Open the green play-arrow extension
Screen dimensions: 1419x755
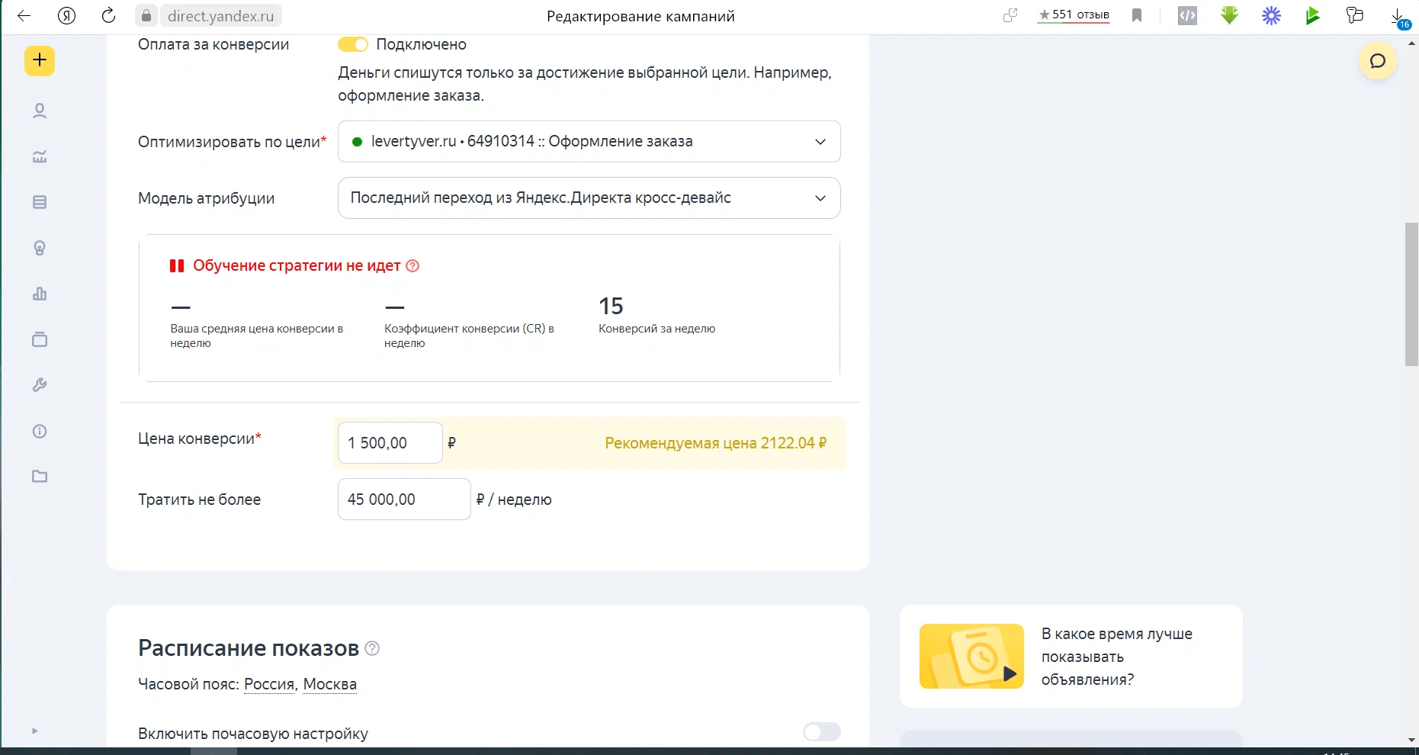(1312, 15)
